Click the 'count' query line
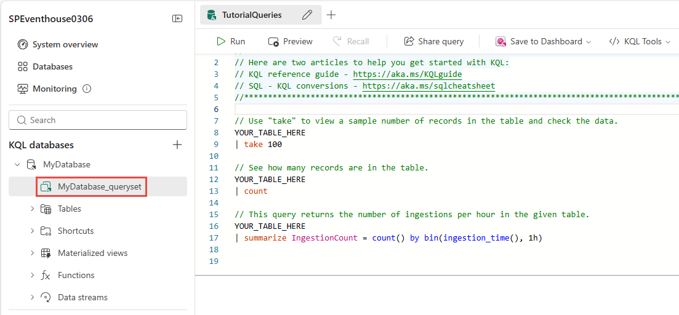Image resolution: width=679 pixels, height=315 pixels. click(x=251, y=191)
